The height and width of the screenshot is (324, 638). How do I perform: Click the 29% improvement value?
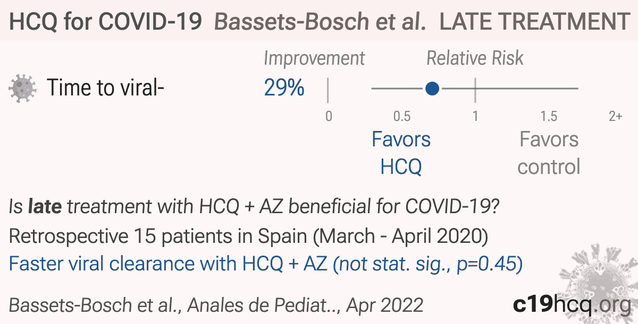pyautogui.click(x=284, y=88)
